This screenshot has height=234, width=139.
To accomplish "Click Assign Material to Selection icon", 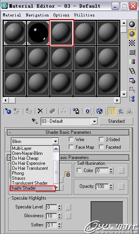I will coord(29,111).
